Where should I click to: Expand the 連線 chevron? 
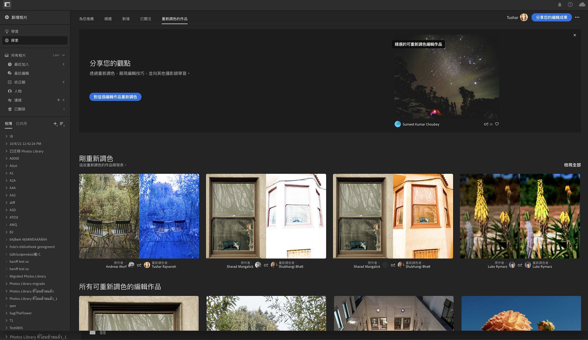63,100
